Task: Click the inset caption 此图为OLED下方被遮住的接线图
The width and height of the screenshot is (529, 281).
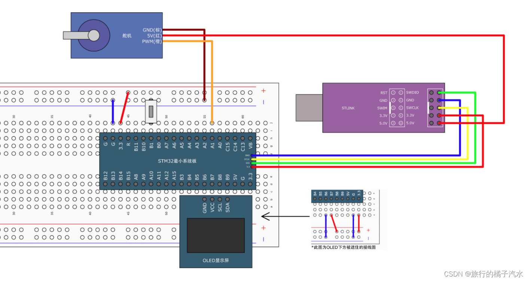Action: (343, 247)
